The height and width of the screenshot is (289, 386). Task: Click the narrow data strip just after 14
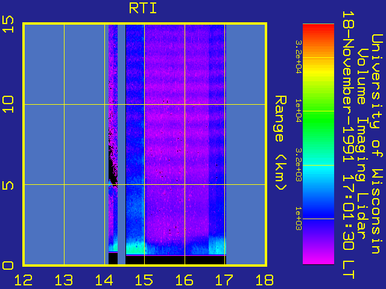click(x=113, y=138)
